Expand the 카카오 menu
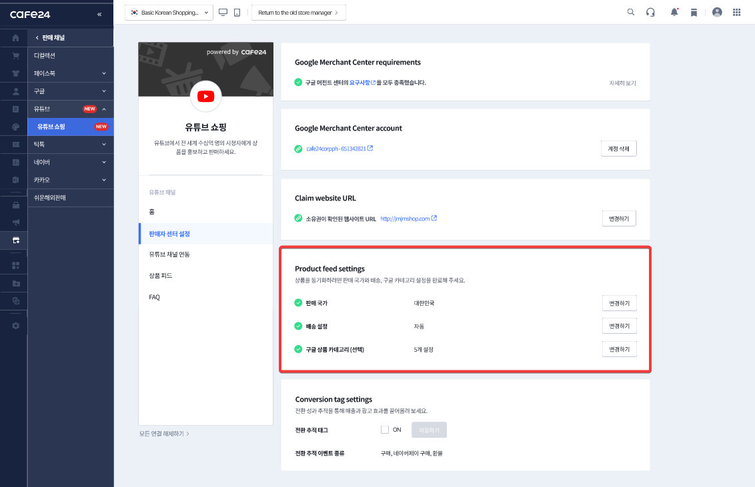Viewport: 755px width, 487px height. [71, 180]
